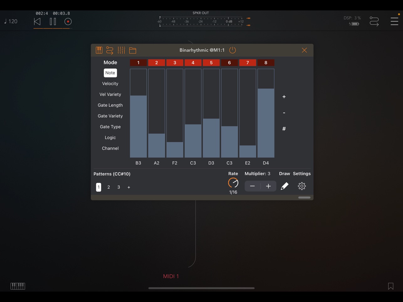Image resolution: width=403 pixels, height=302 pixels.
Task: Increase the Multiplier with the plus stepper
Action: pyautogui.click(x=269, y=186)
